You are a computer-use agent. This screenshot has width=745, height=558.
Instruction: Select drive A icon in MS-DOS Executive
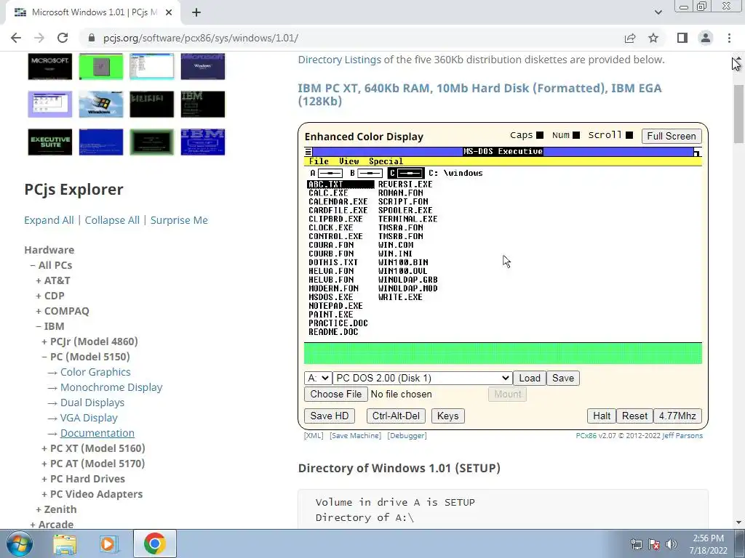coord(325,173)
